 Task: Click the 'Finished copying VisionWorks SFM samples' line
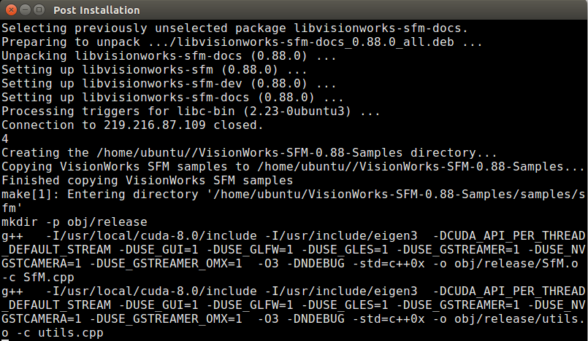(x=147, y=180)
